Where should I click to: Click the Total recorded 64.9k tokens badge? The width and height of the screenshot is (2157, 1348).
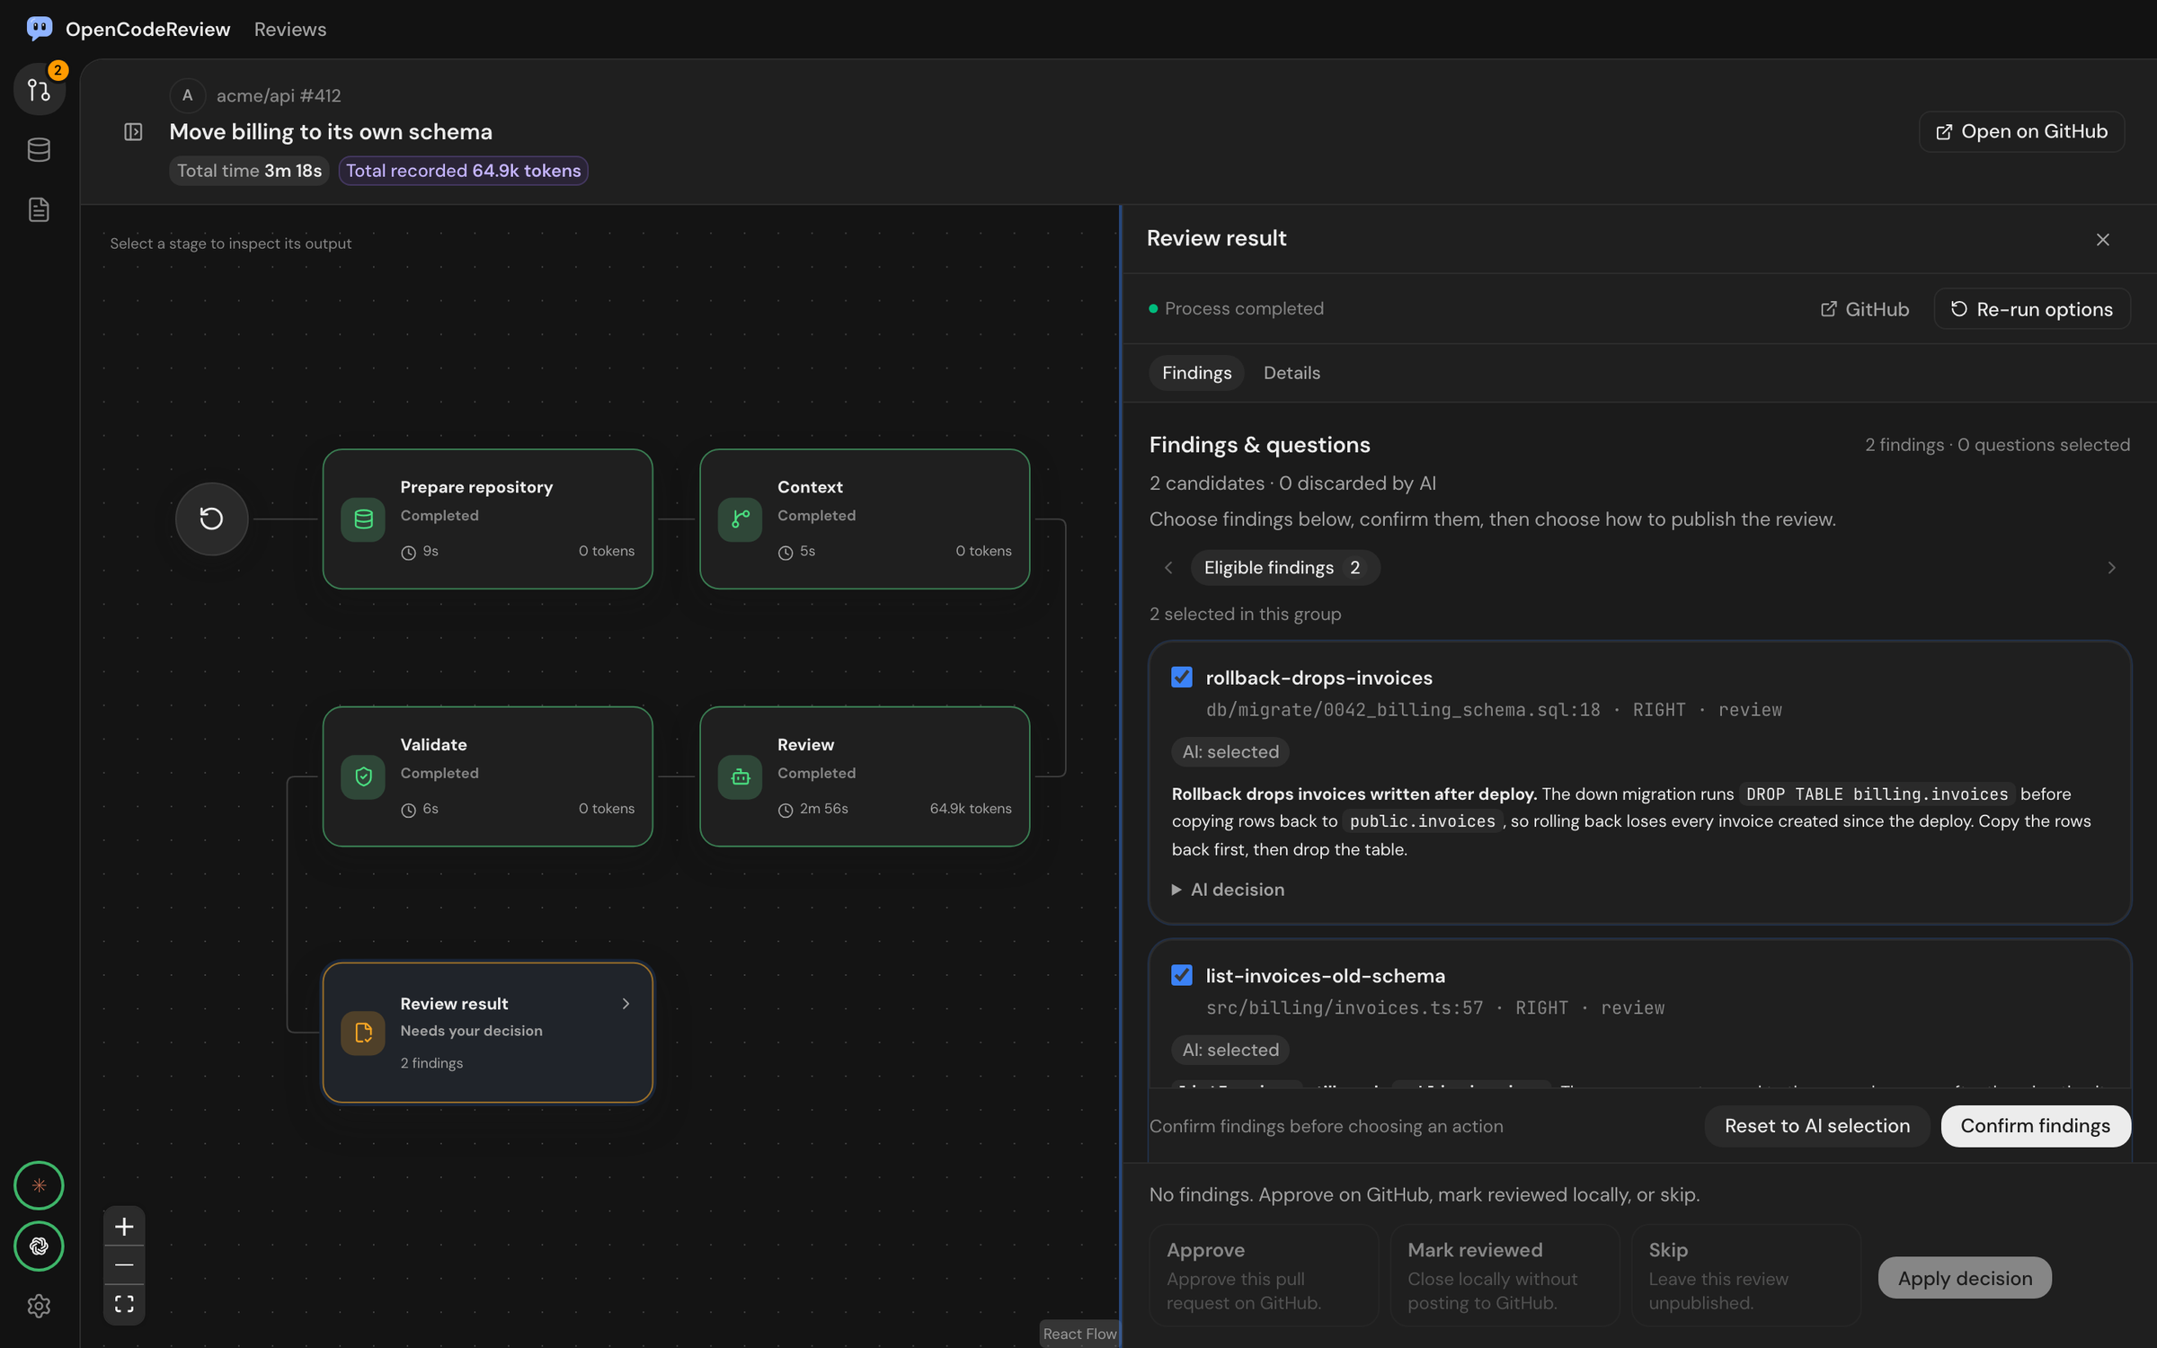pos(463,171)
